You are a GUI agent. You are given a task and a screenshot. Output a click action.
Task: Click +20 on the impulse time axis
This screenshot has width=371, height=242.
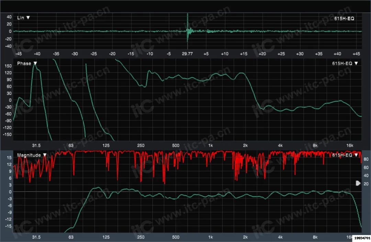(262, 54)
